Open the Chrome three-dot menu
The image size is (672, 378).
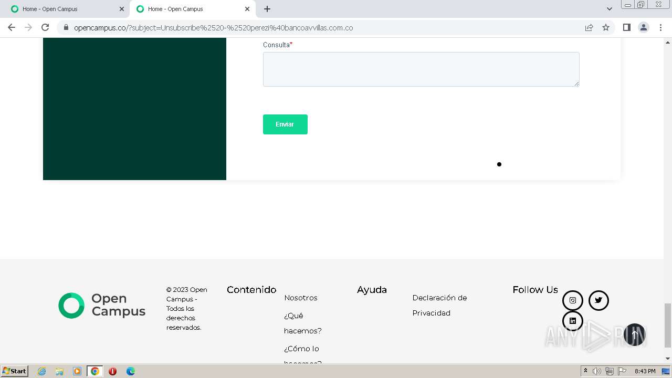coord(661,27)
